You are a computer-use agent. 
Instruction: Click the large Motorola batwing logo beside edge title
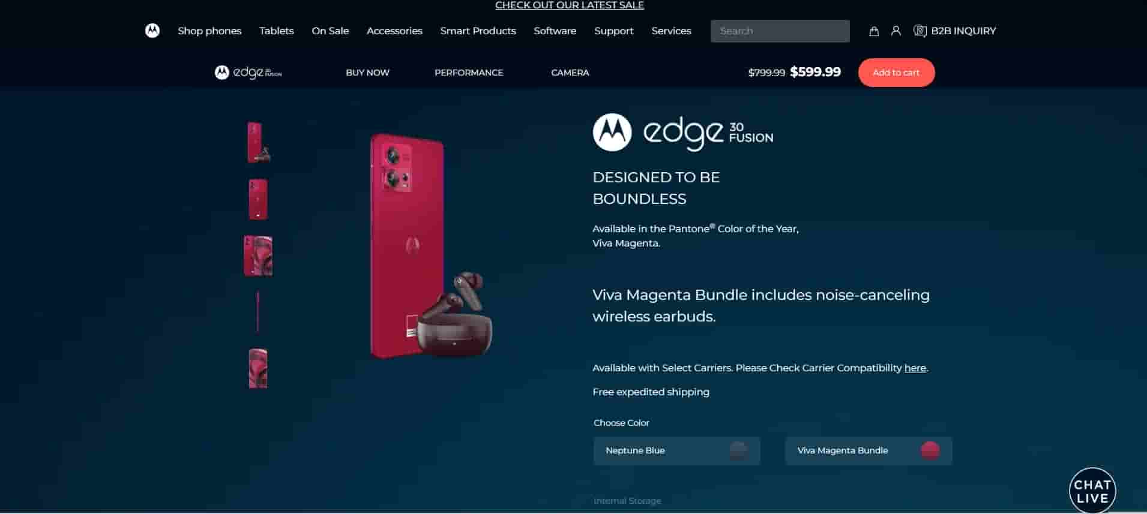pyautogui.click(x=612, y=133)
